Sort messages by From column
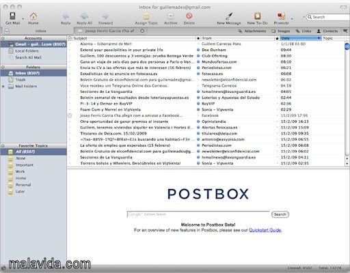Viewport: 350px width, 273px height. (238, 38)
